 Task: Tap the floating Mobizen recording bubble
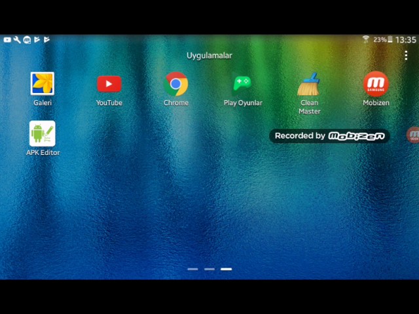pos(413,135)
